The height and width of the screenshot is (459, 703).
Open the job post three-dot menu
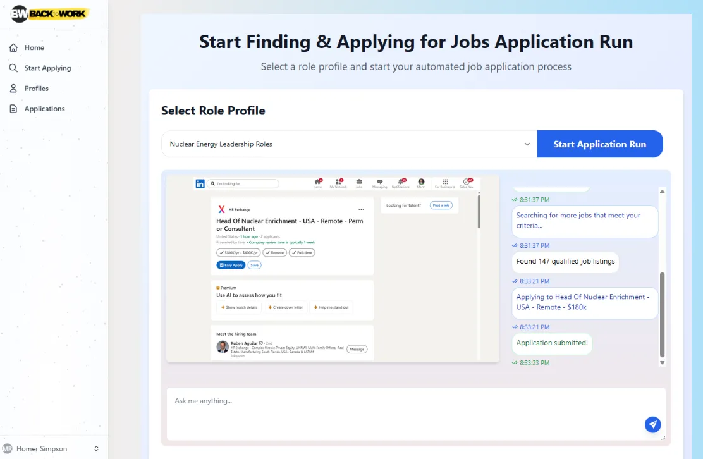[x=362, y=209]
